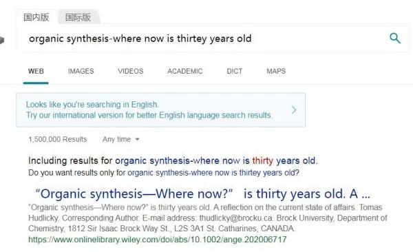Open the chevron arrow on English notice
The height and width of the screenshot is (252, 413).
[294, 110]
